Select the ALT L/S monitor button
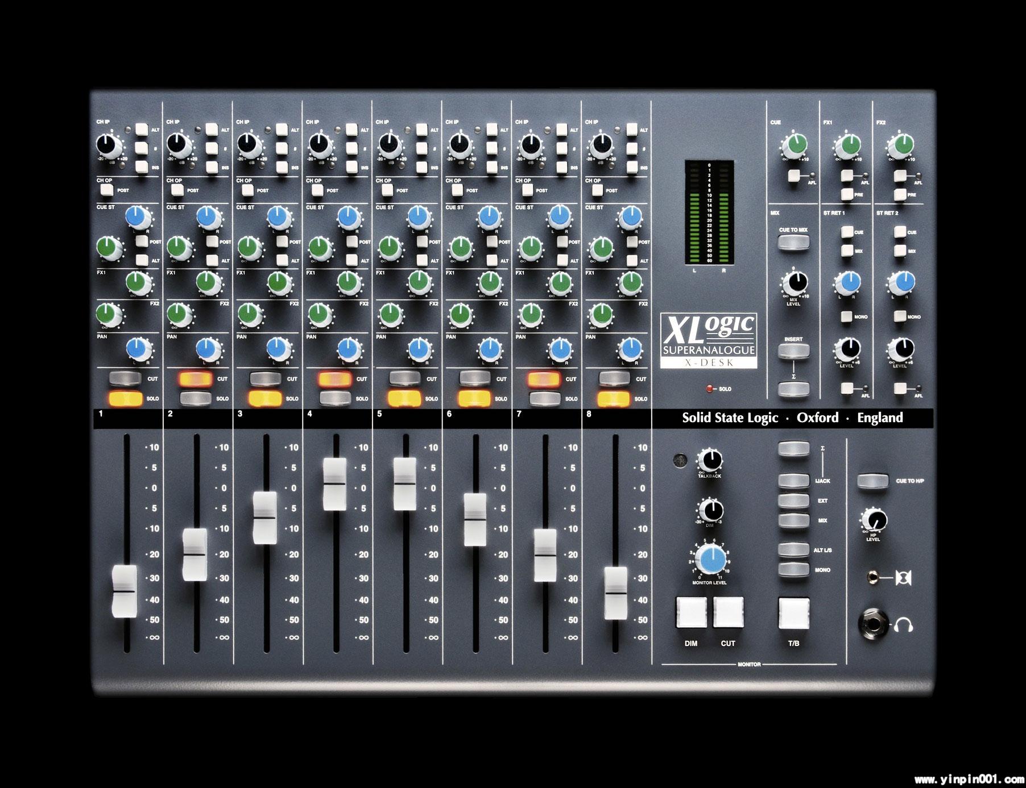Viewport: 1026px width, 788px height. tap(793, 549)
